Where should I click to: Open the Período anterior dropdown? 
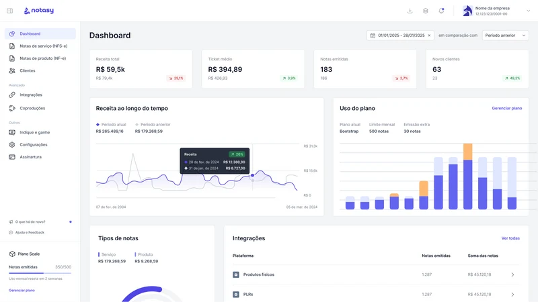(505, 36)
